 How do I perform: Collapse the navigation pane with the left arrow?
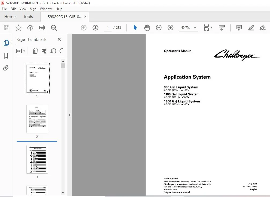pos(69,115)
